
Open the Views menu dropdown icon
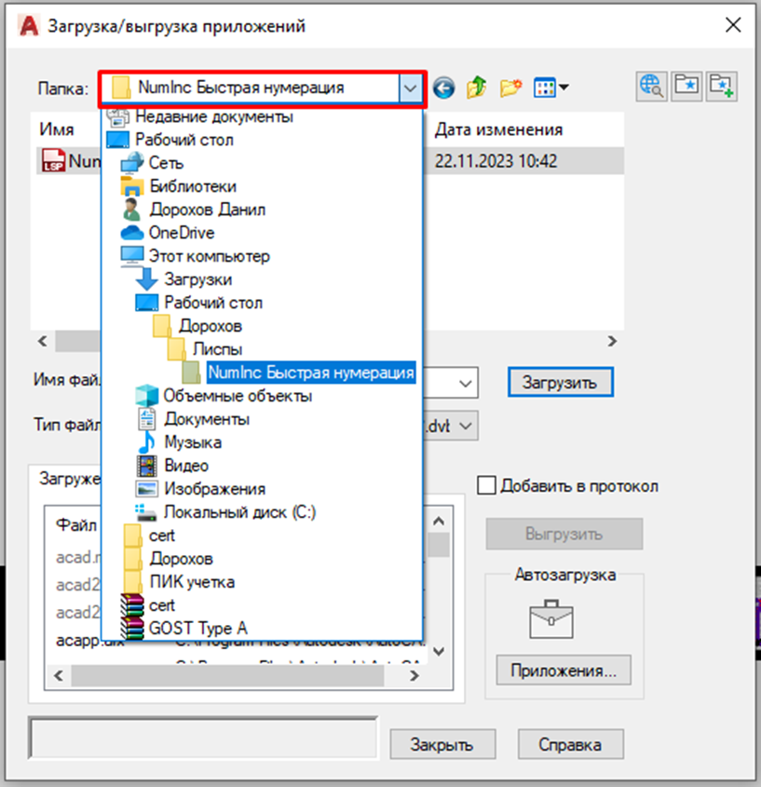550,88
